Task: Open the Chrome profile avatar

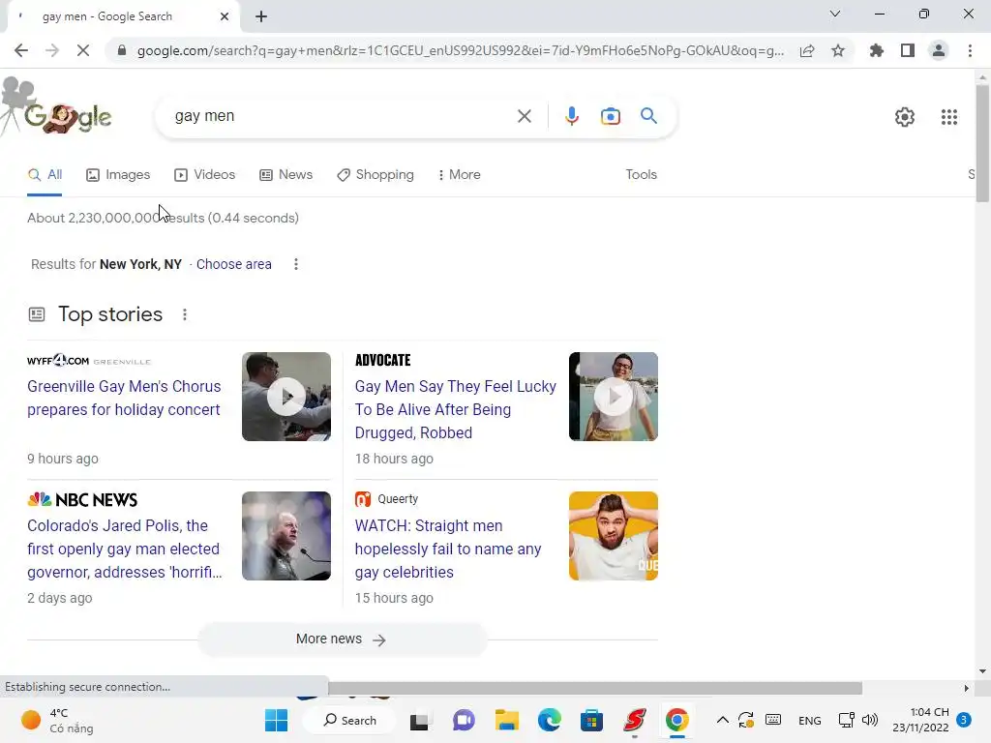Action: (x=939, y=50)
